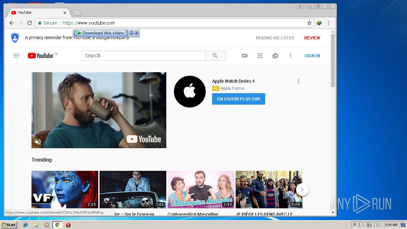Open the Contraception Masculine title link
Screen dimensions: 407x229
click(x=193, y=214)
